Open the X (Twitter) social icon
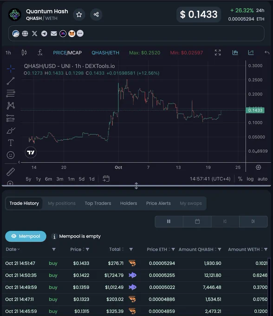 (x=35, y=33)
